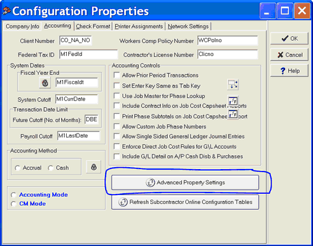Click the Accounting Method lock icon button
Viewport: 313px width, 246px height.
click(x=94, y=167)
